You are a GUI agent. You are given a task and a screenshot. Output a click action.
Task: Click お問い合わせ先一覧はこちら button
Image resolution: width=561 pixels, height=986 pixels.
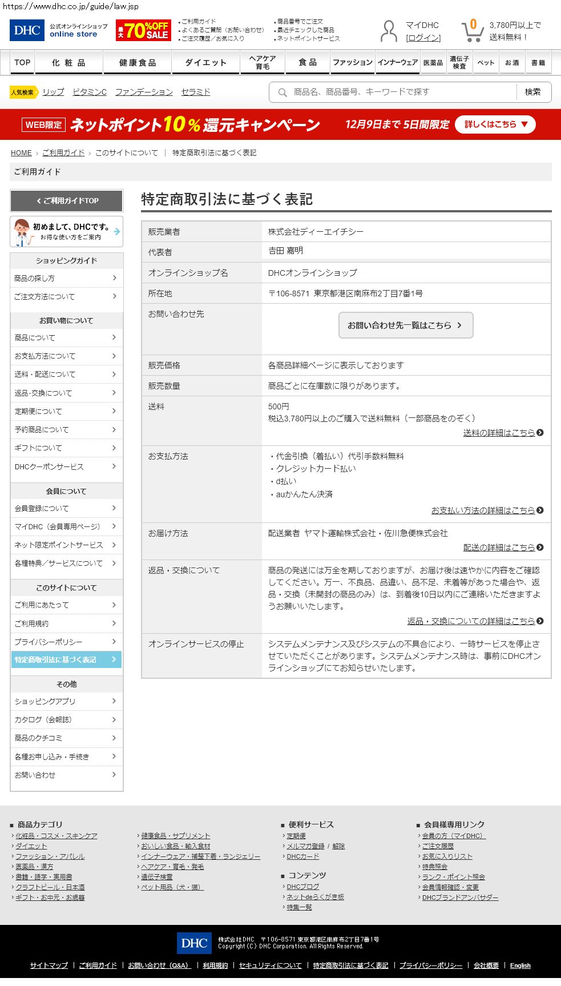coord(405,325)
